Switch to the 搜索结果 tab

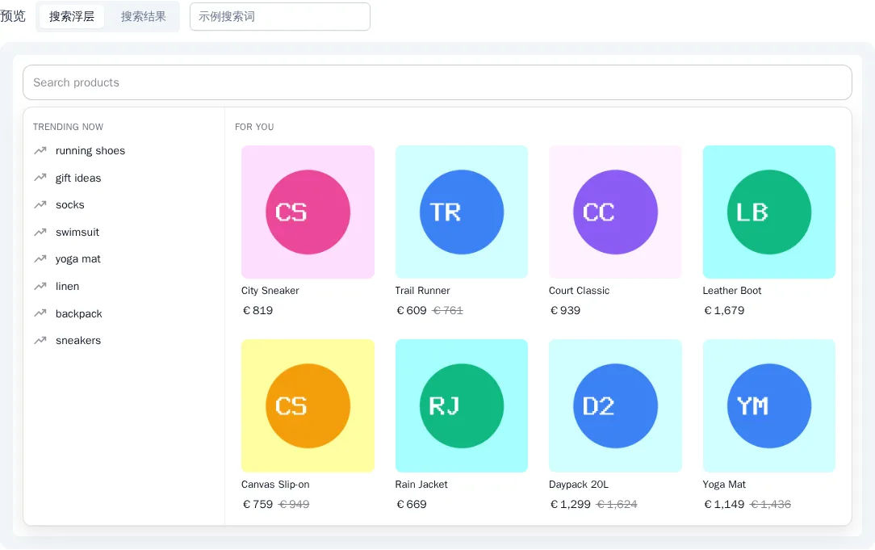(144, 17)
